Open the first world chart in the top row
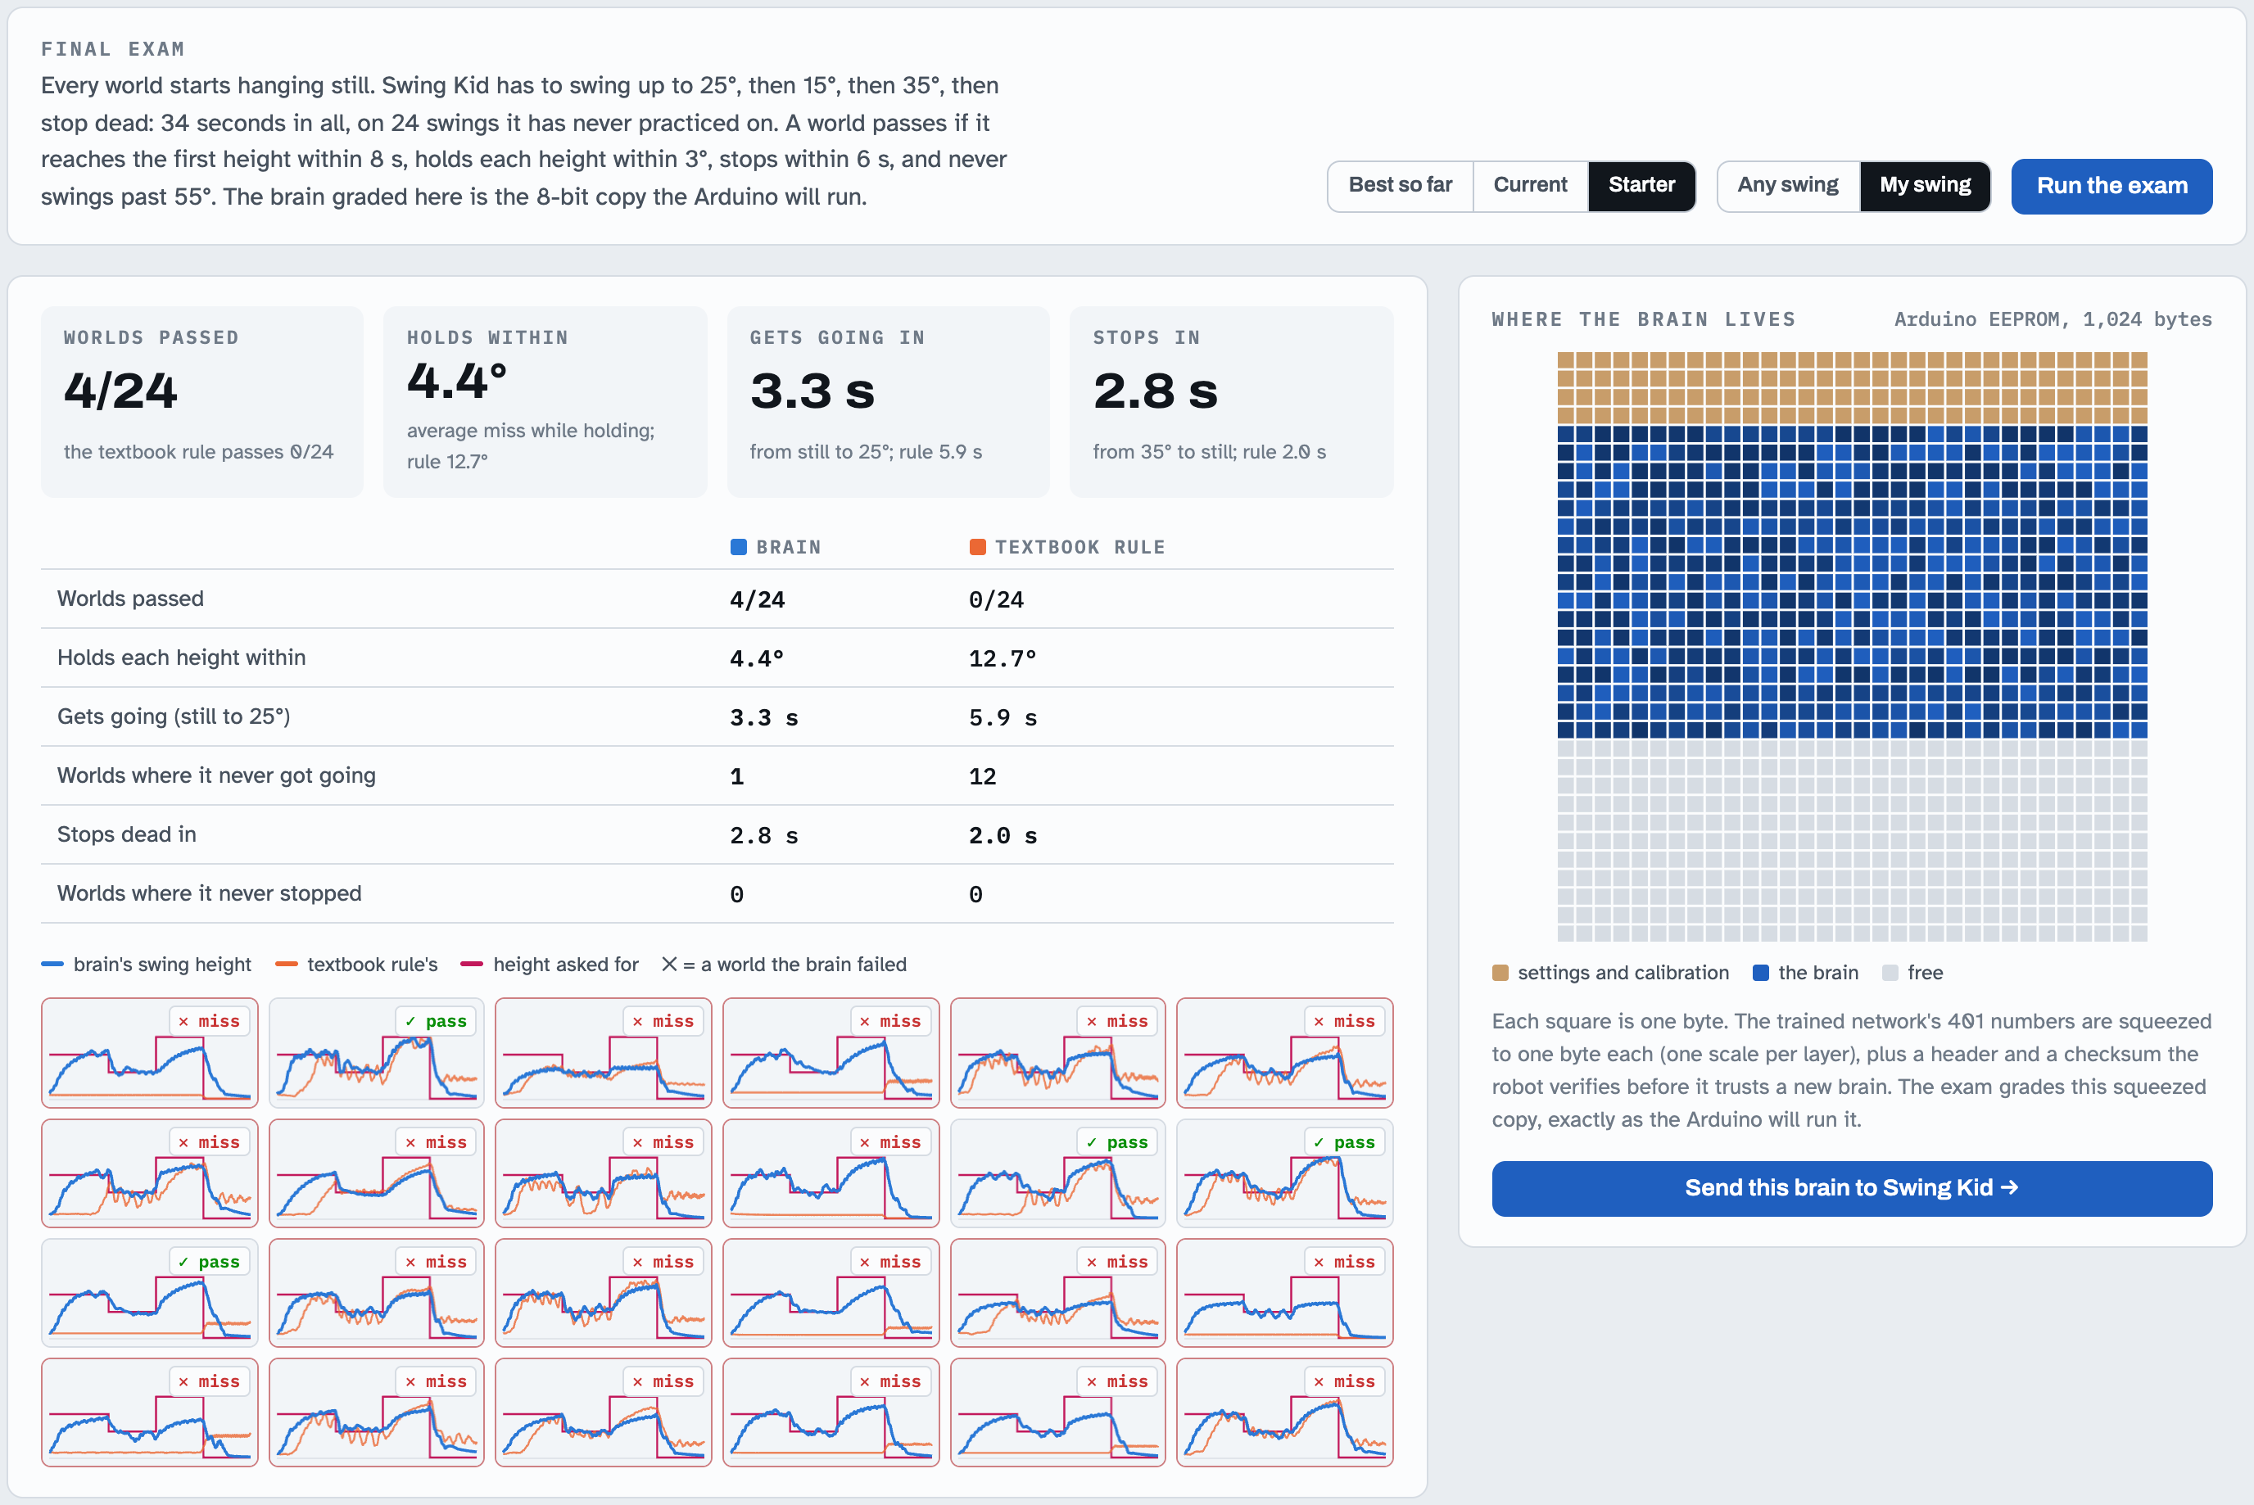The height and width of the screenshot is (1505, 2254). click(150, 1053)
